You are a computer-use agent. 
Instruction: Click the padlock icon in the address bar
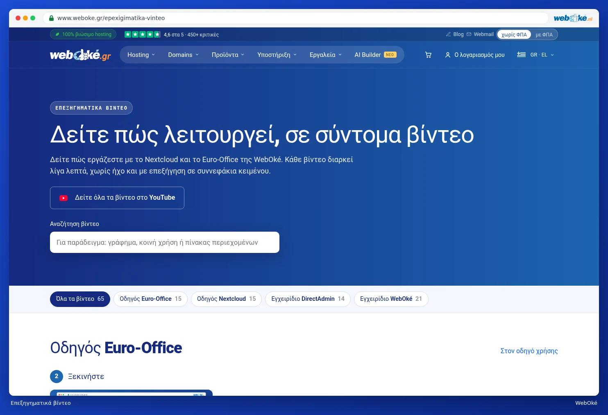point(51,18)
